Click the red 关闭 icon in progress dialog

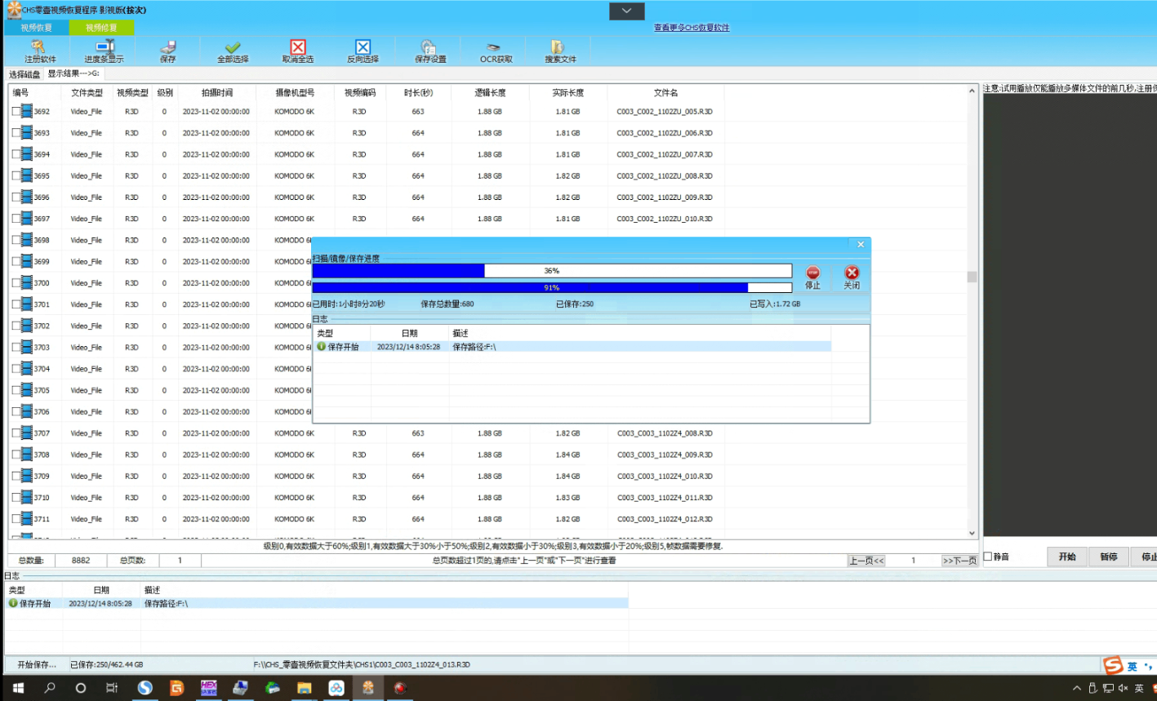(x=852, y=277)
